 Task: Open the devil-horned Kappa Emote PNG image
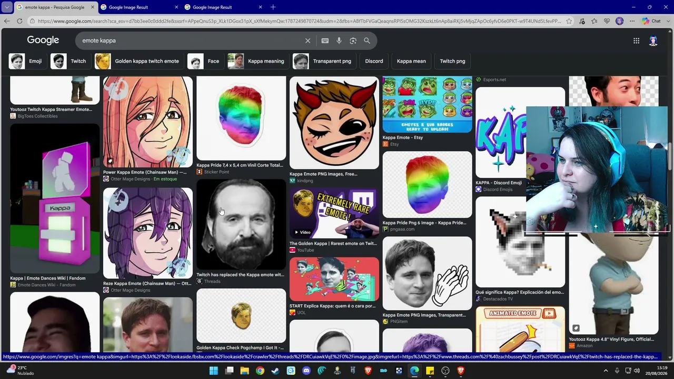(x=334, y=123)
